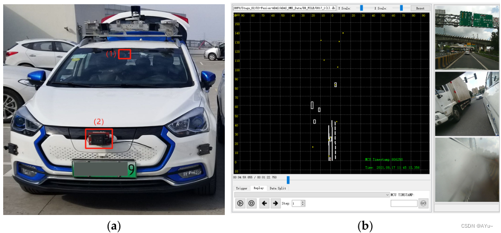
Task: Expand the wide combo box above playback buttons
Action: click(312, 194)
